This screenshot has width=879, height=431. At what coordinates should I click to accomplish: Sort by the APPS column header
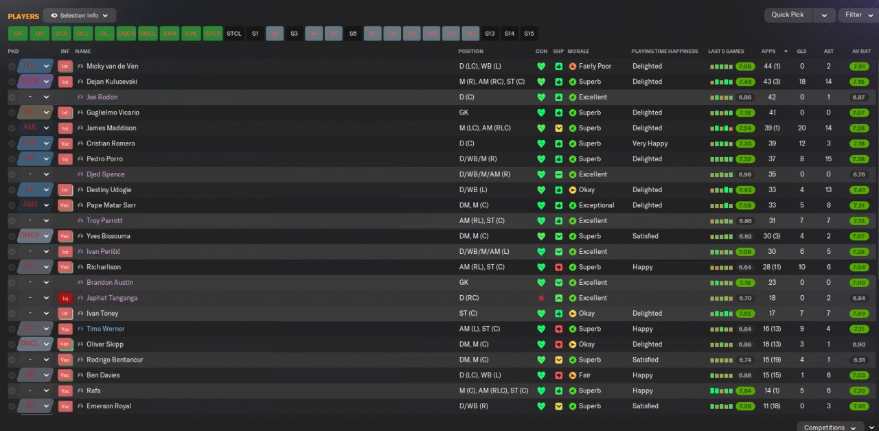click(768, 51)
